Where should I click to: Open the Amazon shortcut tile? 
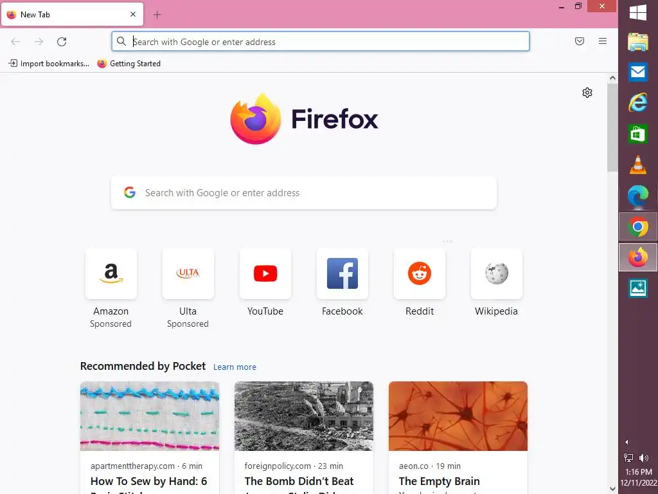111,273
